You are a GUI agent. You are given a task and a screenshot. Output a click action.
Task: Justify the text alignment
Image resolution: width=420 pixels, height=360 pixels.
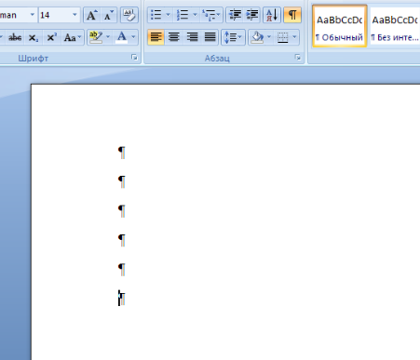point(210,37)
